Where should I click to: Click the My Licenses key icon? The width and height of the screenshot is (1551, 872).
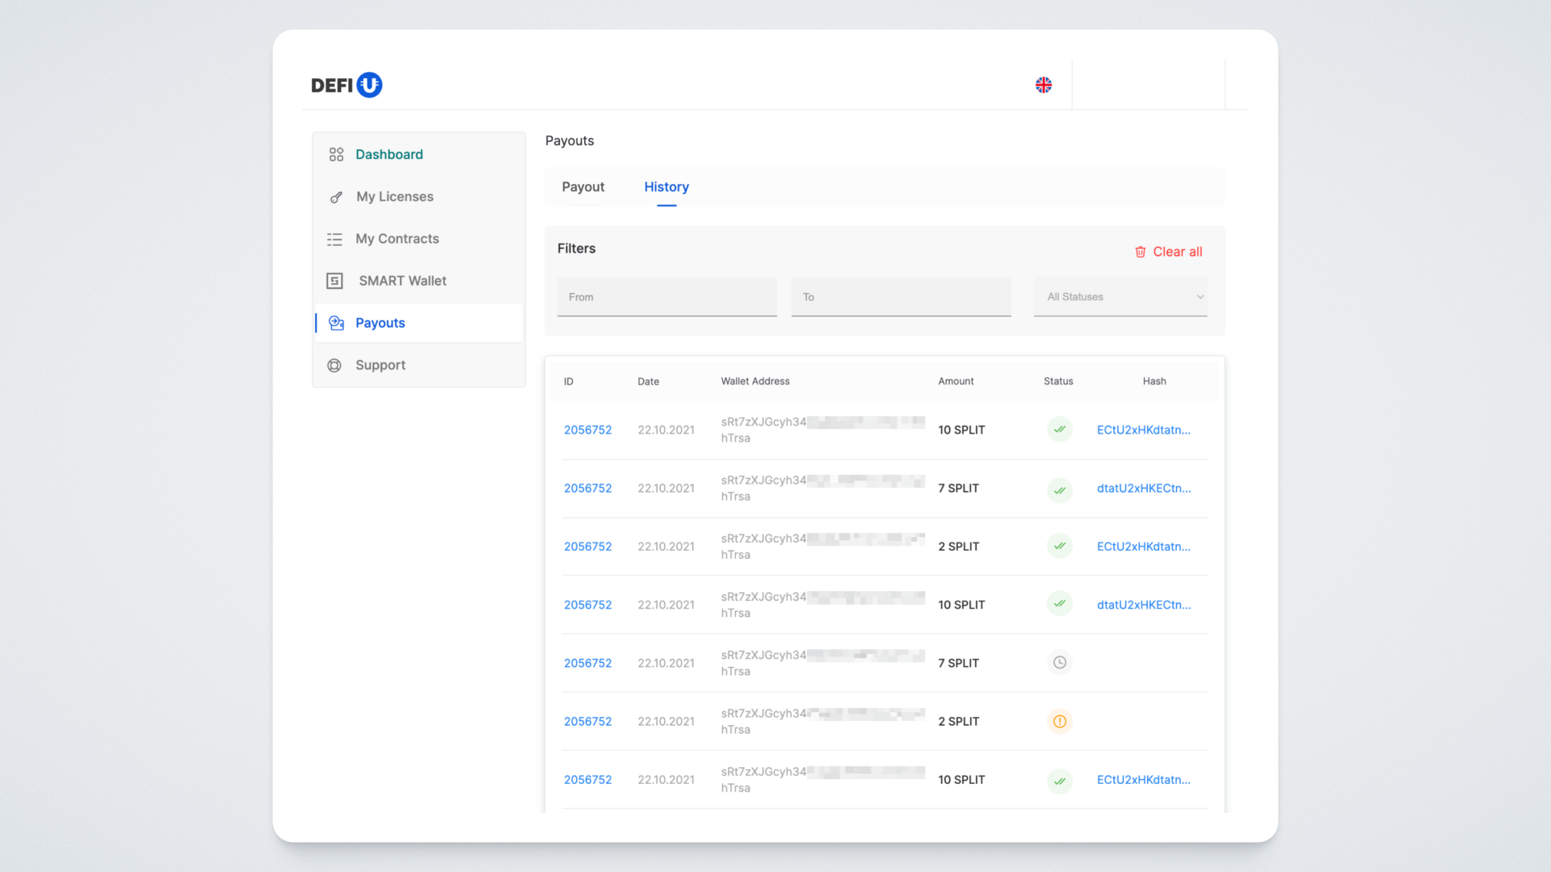click(x=336, y=197)
